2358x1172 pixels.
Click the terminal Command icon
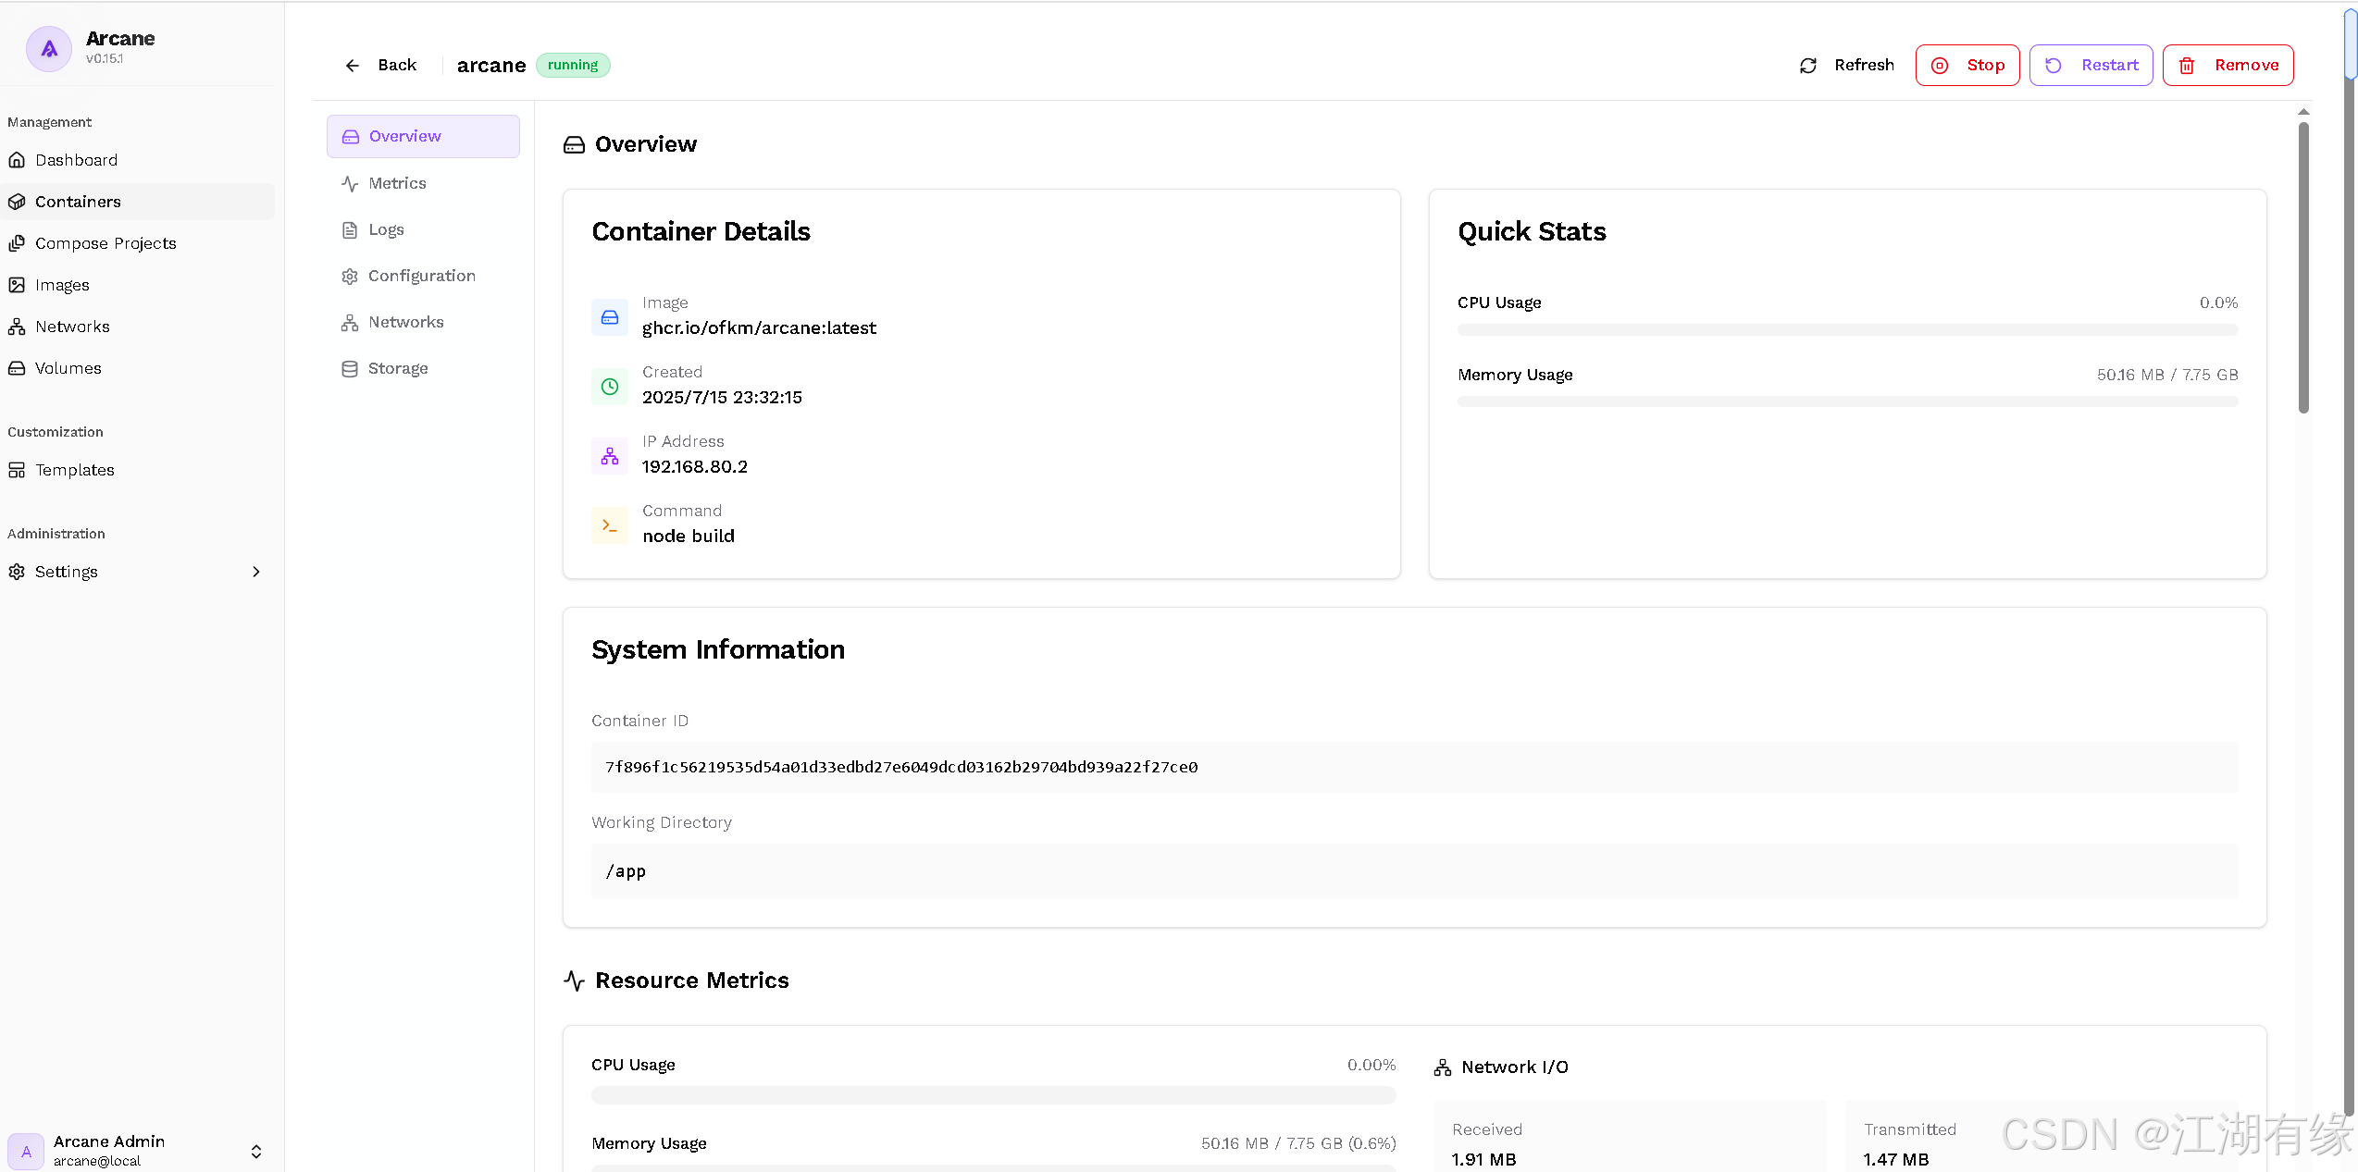tap(609, 525)
